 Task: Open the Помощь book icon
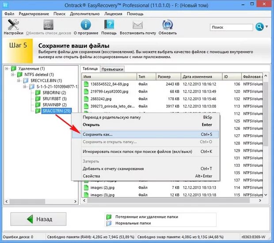pos(109,25)
